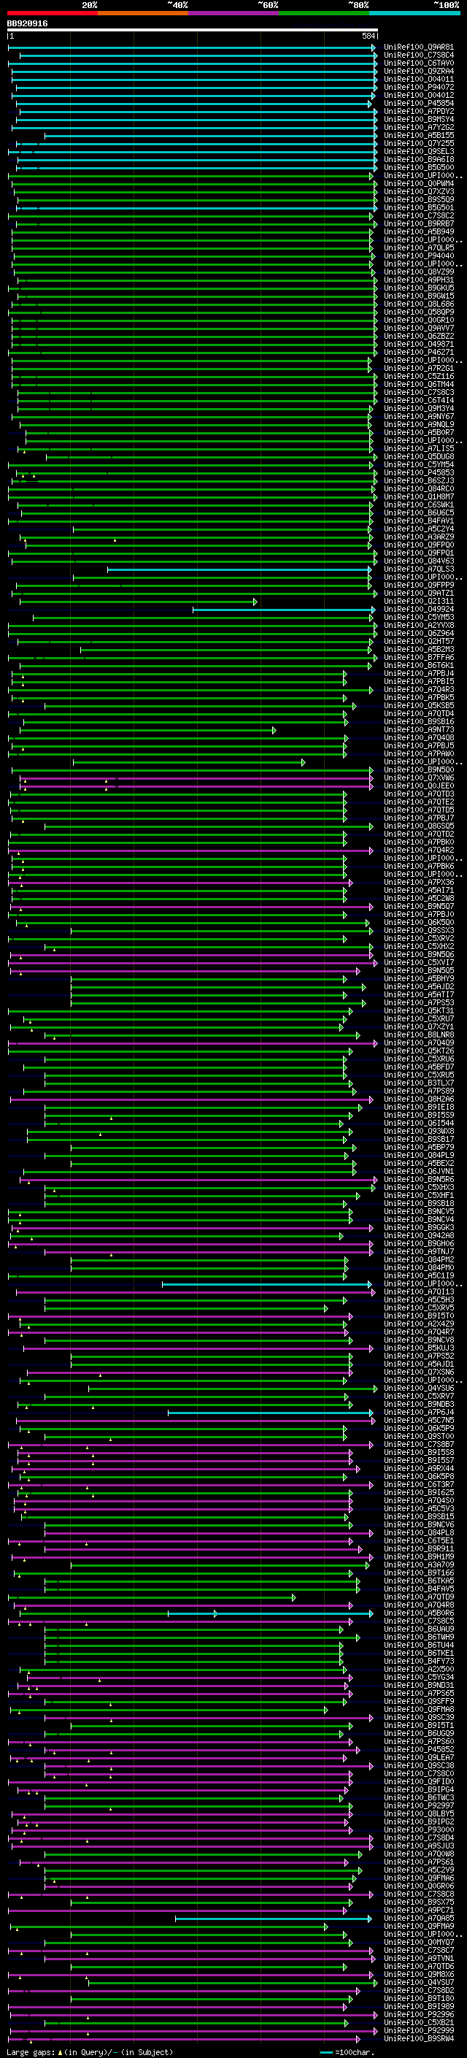Select hit label UniRef100_A7LIS5

[x=419, y=449]
